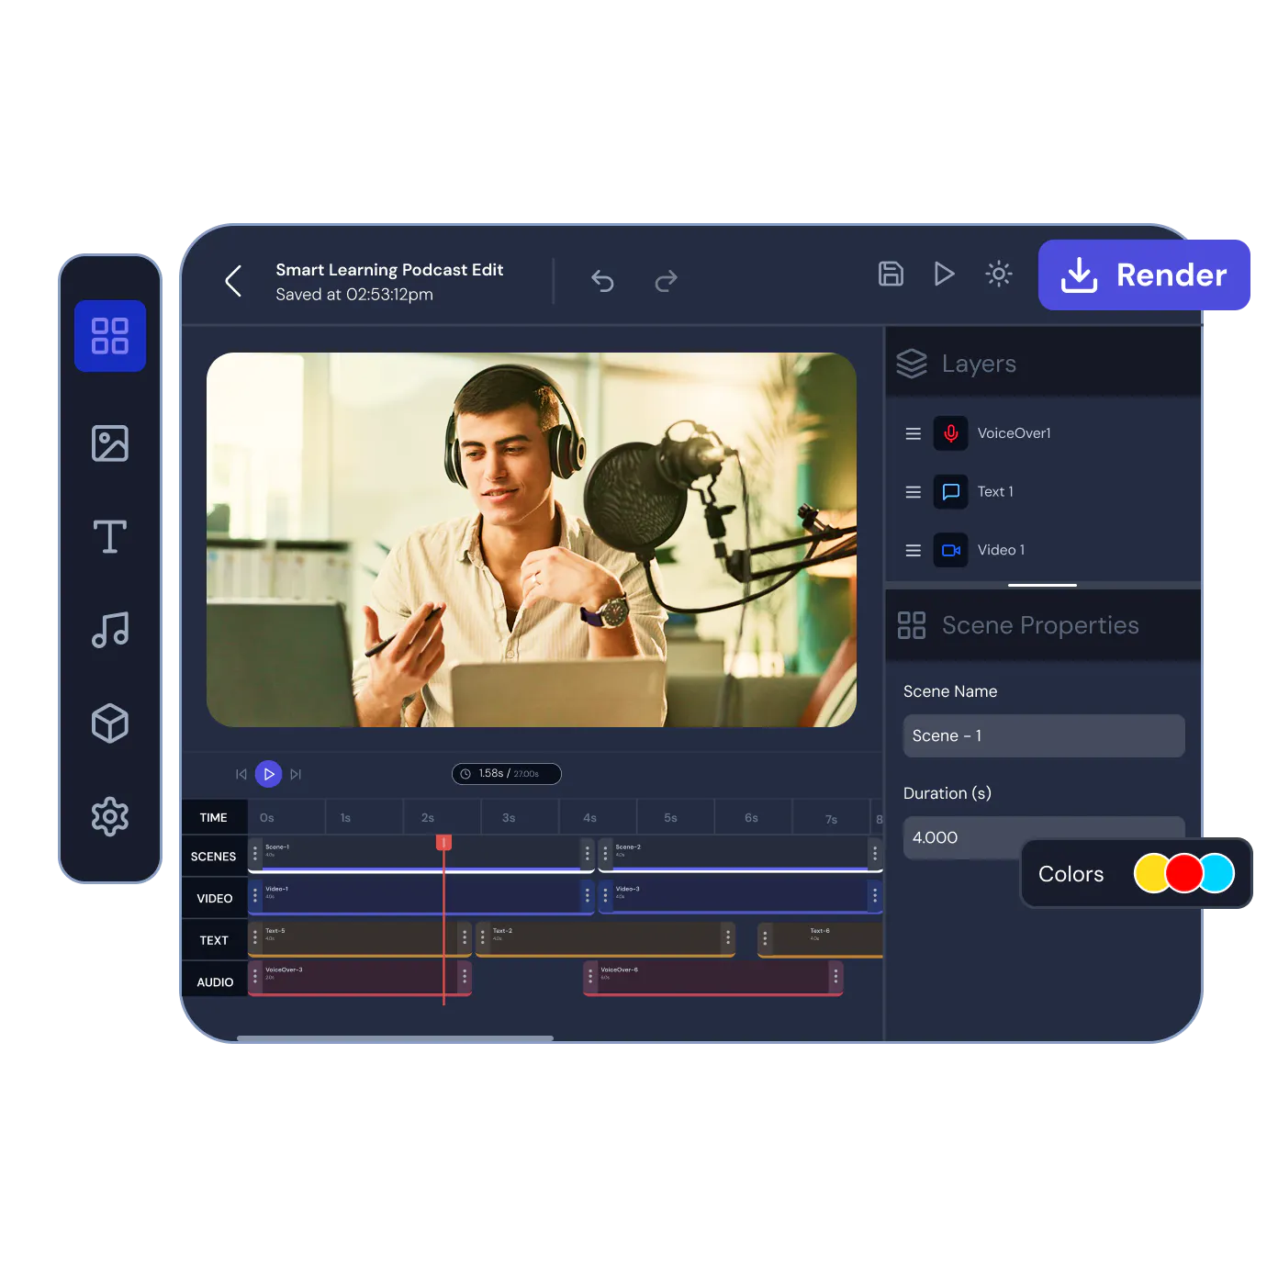Viewport: 1267px width, 1267px height.
Task: Select the VoiceOver-6 audio clip
Action: [713, 978]
